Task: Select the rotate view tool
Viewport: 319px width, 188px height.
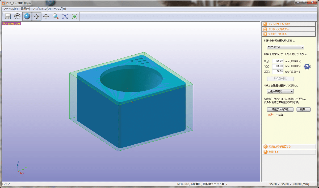Action: [36, 16]
